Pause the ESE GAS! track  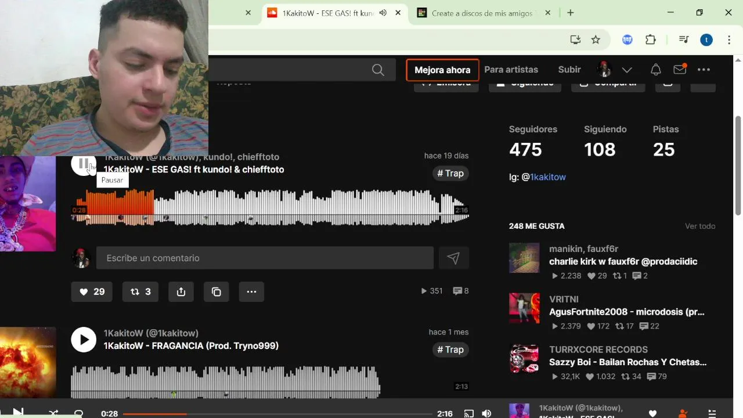84,164
